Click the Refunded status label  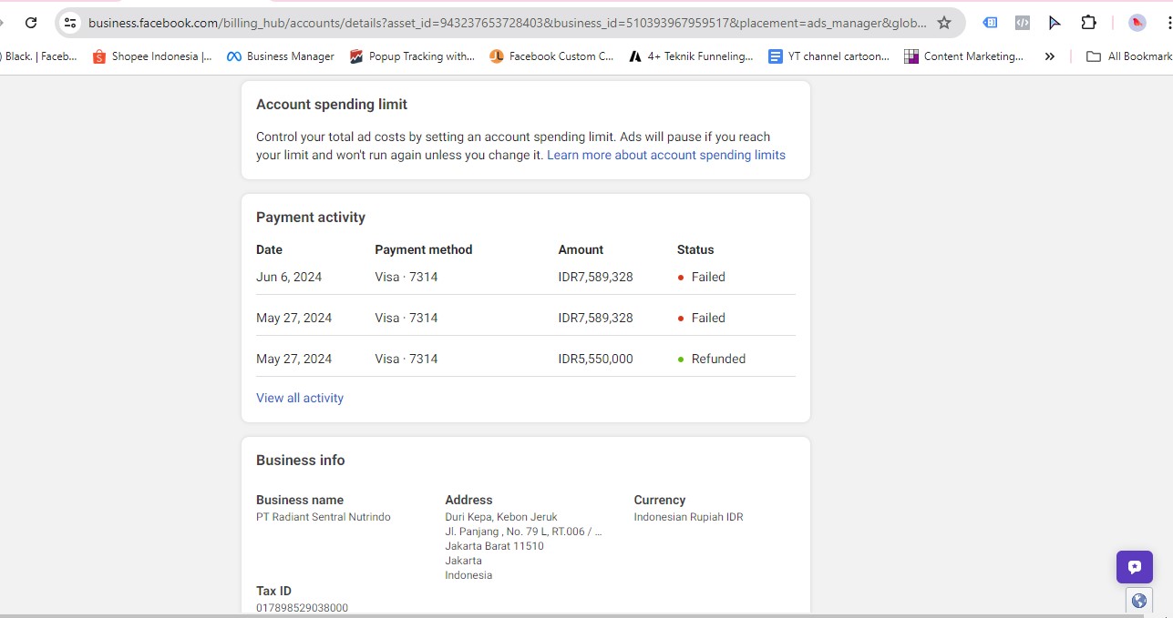coord(718,359)
